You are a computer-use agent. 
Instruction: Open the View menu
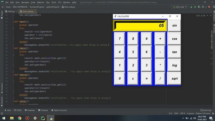[17, 2]
